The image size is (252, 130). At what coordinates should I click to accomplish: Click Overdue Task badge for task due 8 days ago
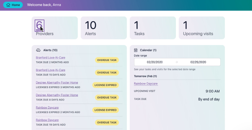[x=107, y=97]
